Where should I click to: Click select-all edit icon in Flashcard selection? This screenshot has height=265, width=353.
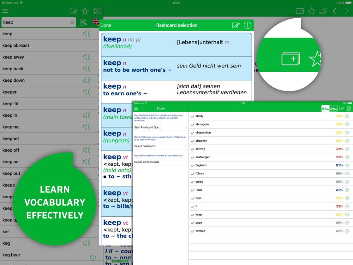coord(236,25)
